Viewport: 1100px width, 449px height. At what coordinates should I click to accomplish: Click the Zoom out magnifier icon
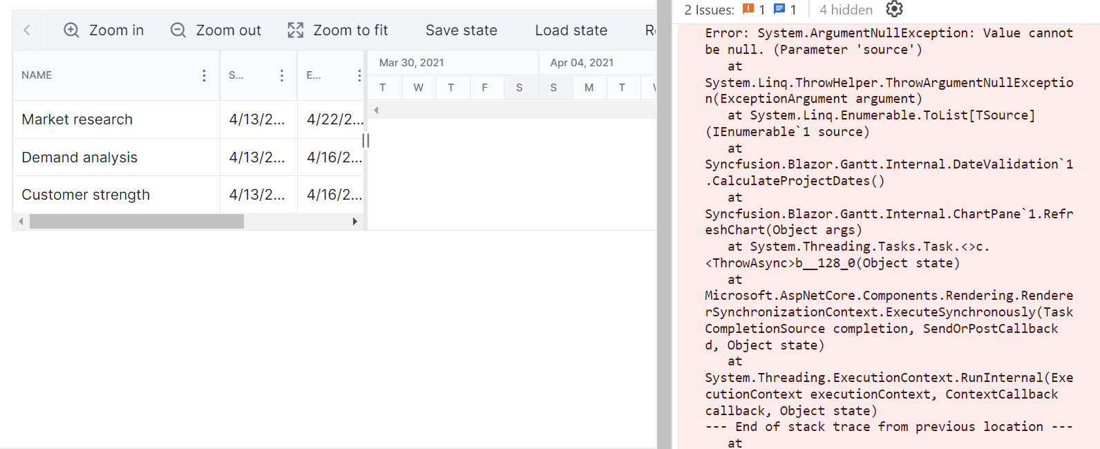(178, 30)
